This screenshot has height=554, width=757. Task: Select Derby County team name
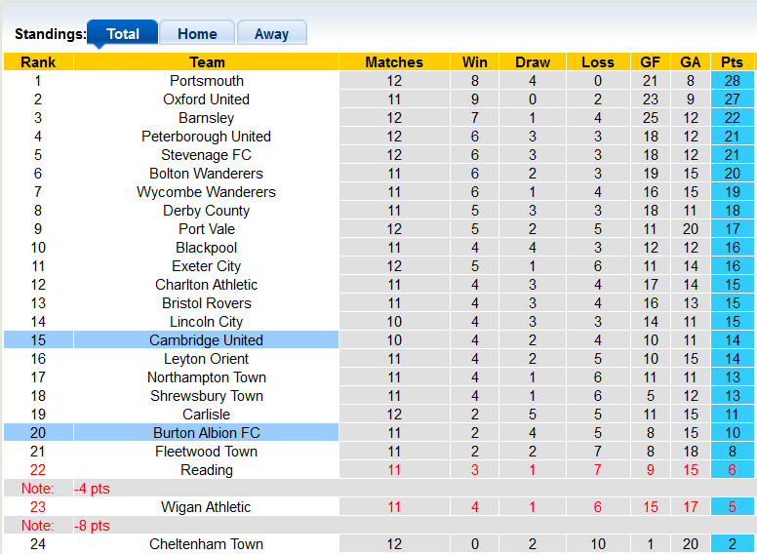[207, 211]
